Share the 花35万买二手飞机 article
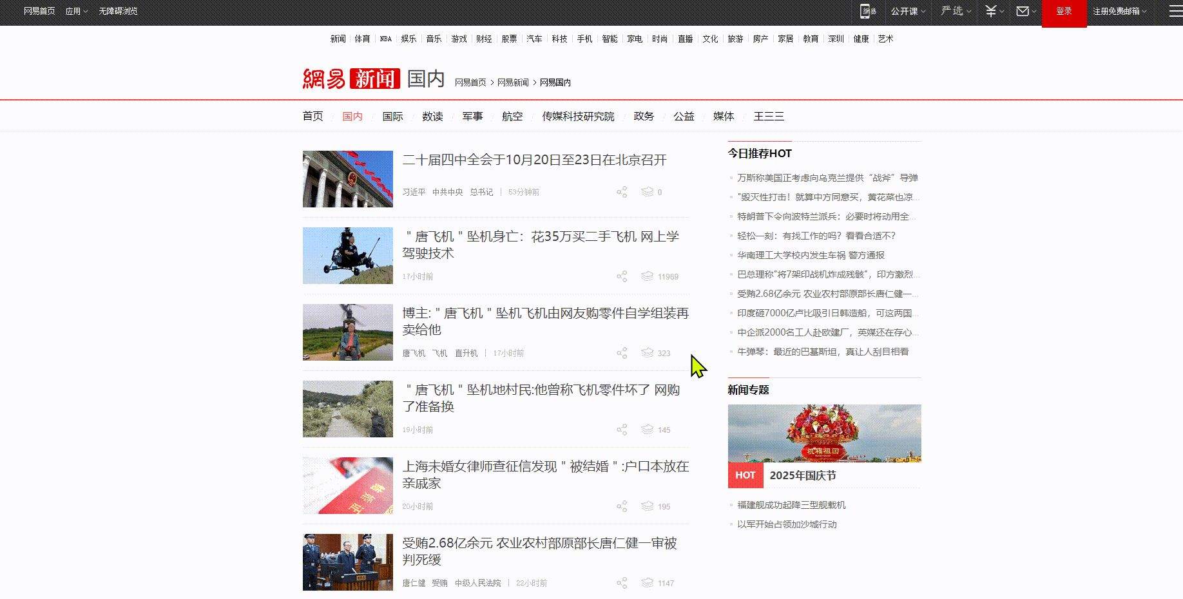The width and height of the screenshot is (1183, 599). click(622, 276)
